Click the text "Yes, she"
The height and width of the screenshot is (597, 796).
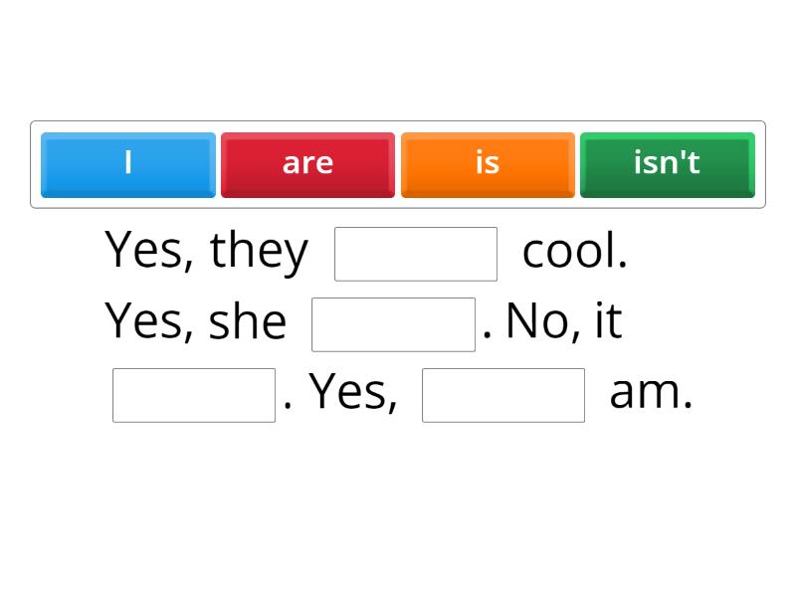[196, 322]
